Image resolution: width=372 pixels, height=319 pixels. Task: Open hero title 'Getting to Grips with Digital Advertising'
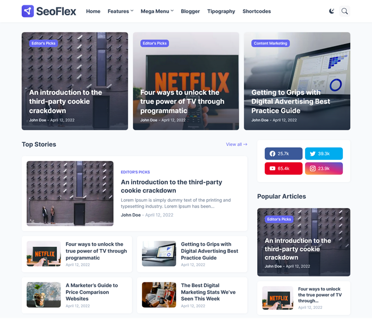pos(291,101)
